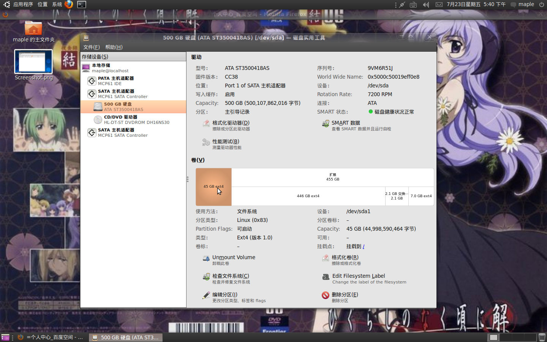Click the device value /dev/sda1
The image size is (547, 342).
[x=358, y=212]
